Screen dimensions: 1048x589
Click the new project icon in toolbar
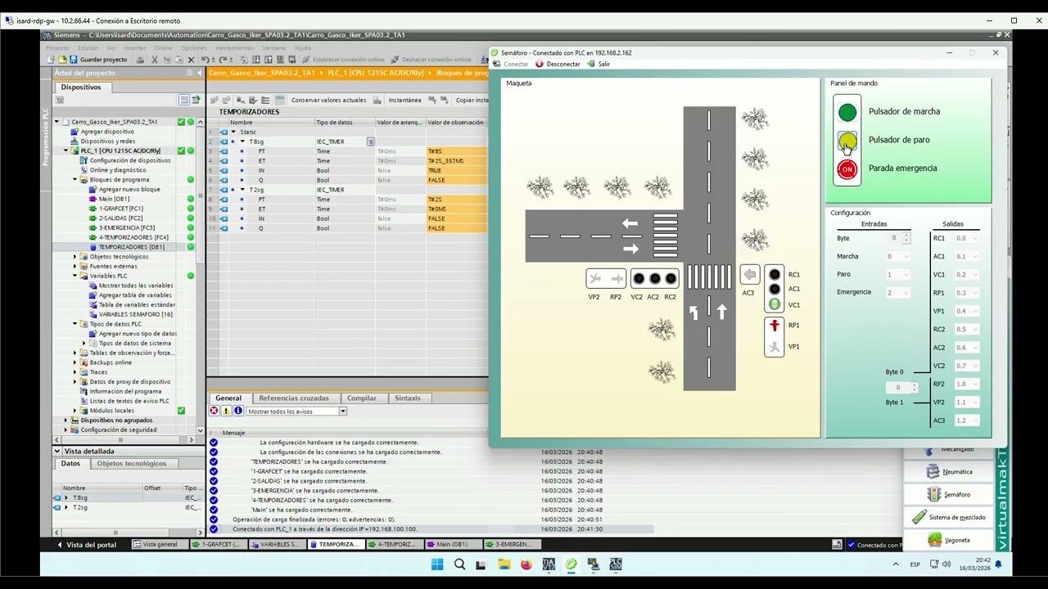pyautogui.click(x=52, y=60)
